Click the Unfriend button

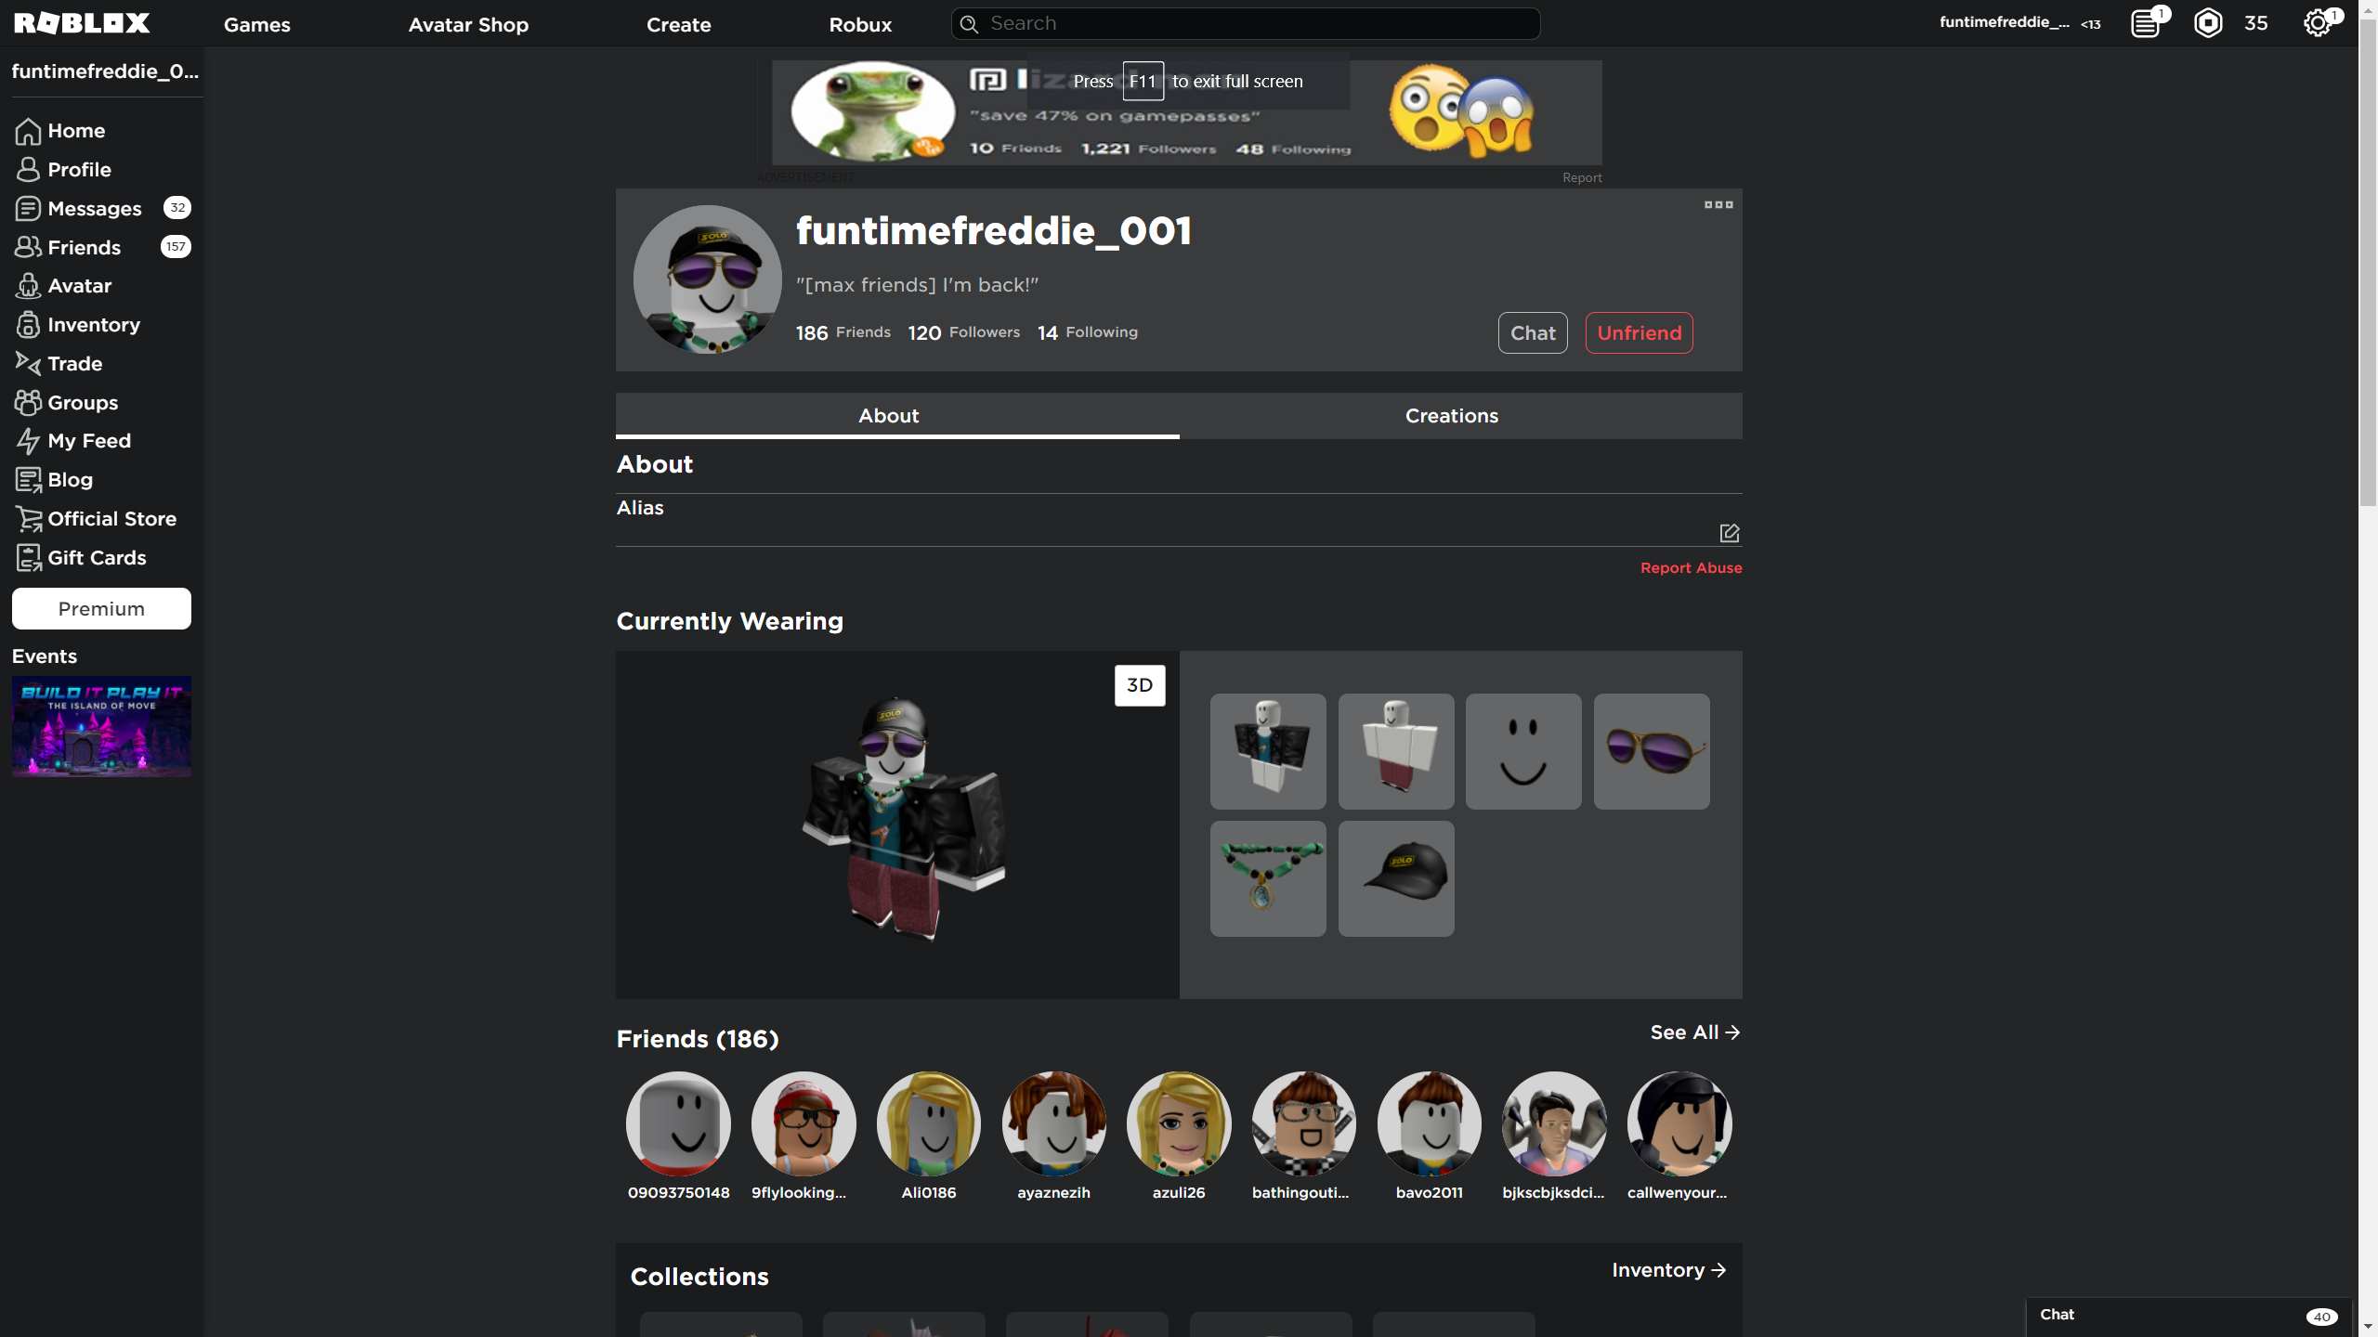point(1639,331)
